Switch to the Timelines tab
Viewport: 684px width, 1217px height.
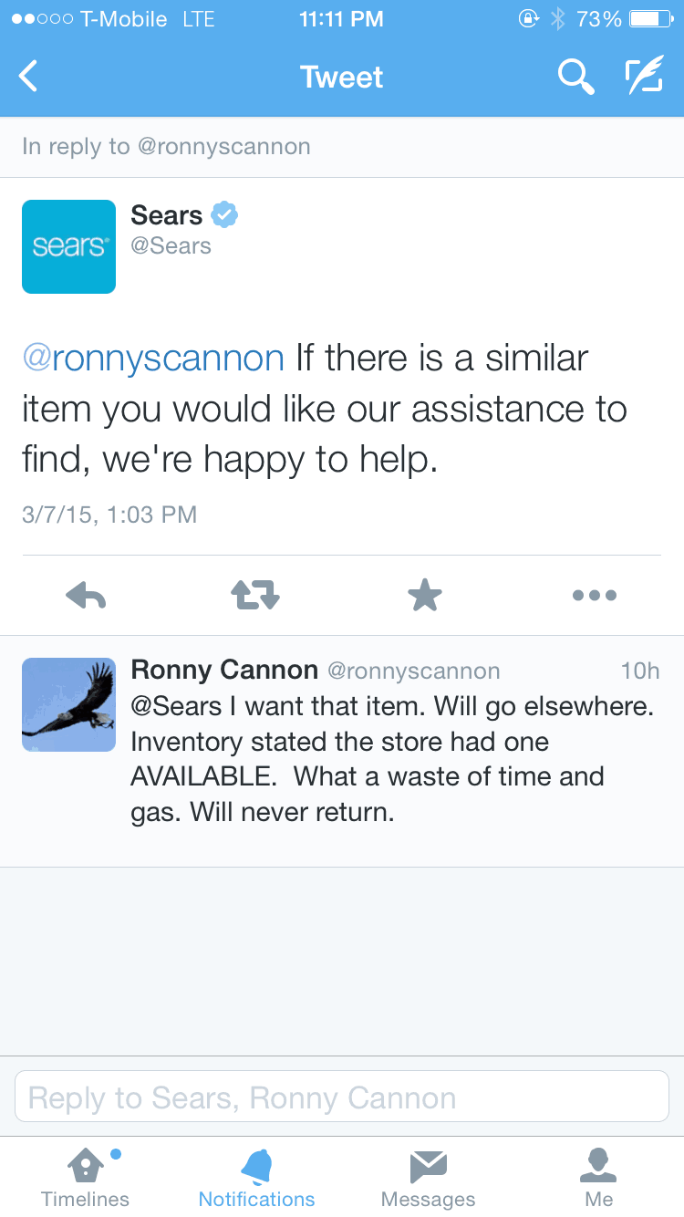(x=86, y=1178)
